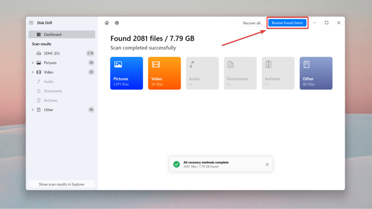Click the Review found items button
The image size is (372, 209).
tap(287, 22)
